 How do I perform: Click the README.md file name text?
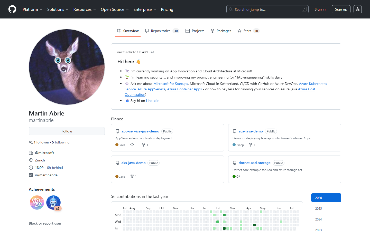click(x=146, y=52)
